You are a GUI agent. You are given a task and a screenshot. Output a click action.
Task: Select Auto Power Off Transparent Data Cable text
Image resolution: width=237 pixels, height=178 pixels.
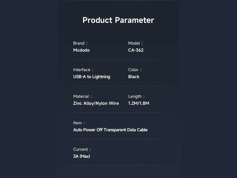click(x=110, y=130)
